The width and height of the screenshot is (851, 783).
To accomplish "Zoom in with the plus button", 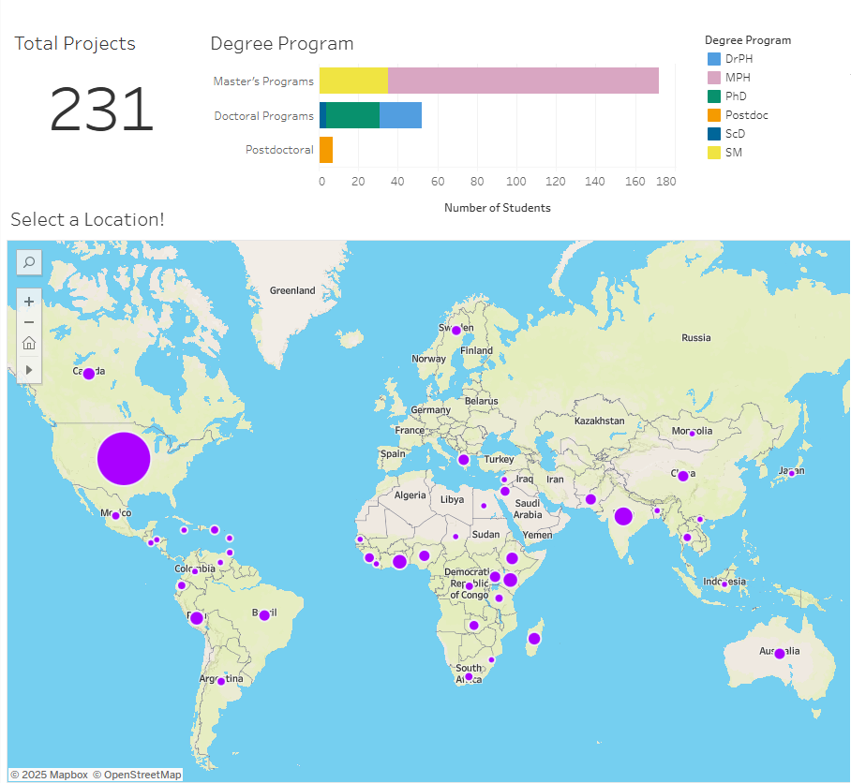I will (x=29, y=302).
